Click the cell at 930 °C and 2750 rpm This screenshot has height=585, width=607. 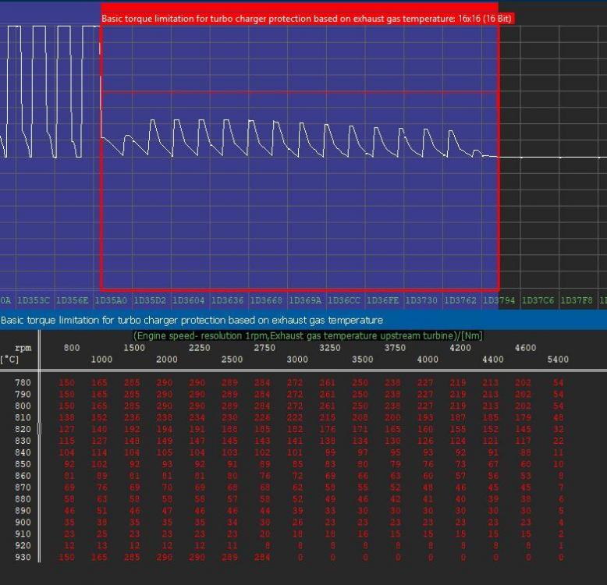264,558
